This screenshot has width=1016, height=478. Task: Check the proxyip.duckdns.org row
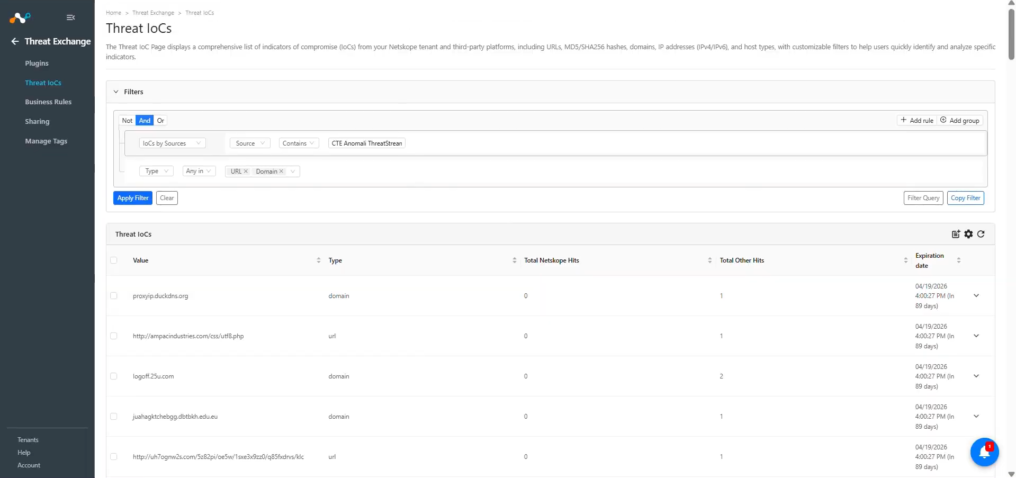pos(114,296)
